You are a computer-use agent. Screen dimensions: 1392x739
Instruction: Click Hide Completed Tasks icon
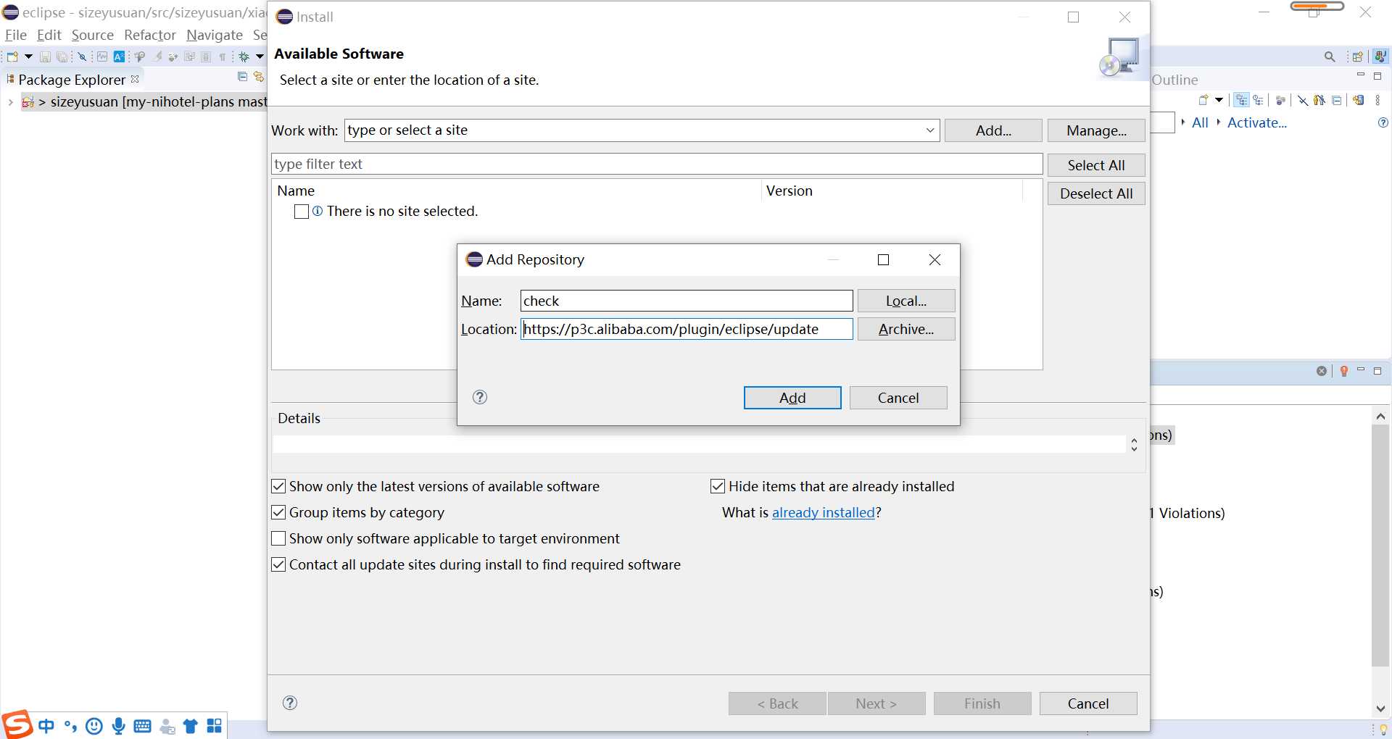point(1303,101)
